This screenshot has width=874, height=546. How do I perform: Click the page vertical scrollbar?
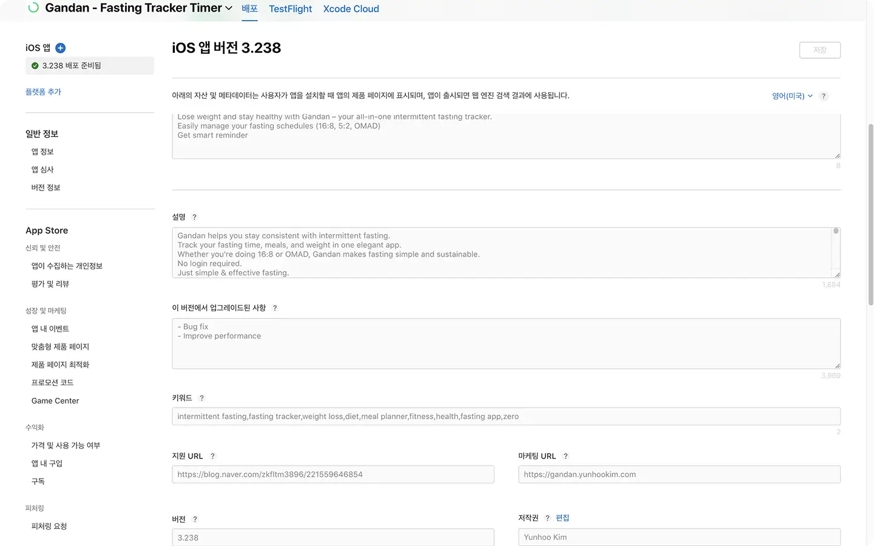[x=871, y=214]
